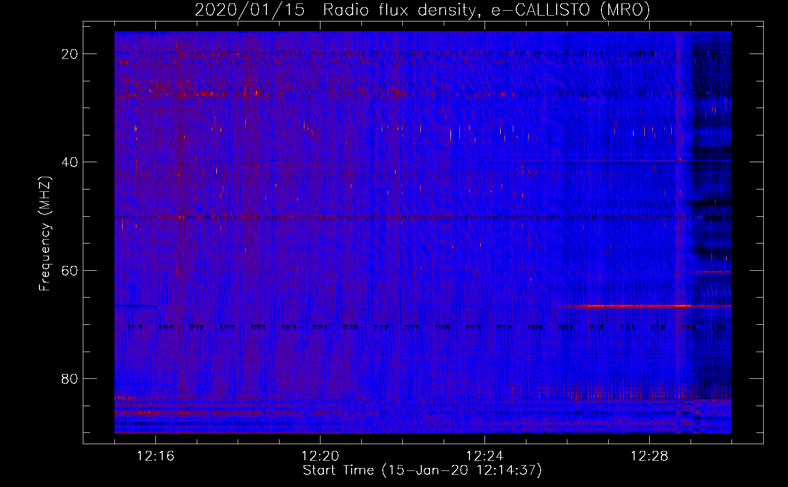The width and height of the screenshot is (788, 487).
Task: Click the 'Frequency (MHZ)' axis label
Action: pos(45,234)
